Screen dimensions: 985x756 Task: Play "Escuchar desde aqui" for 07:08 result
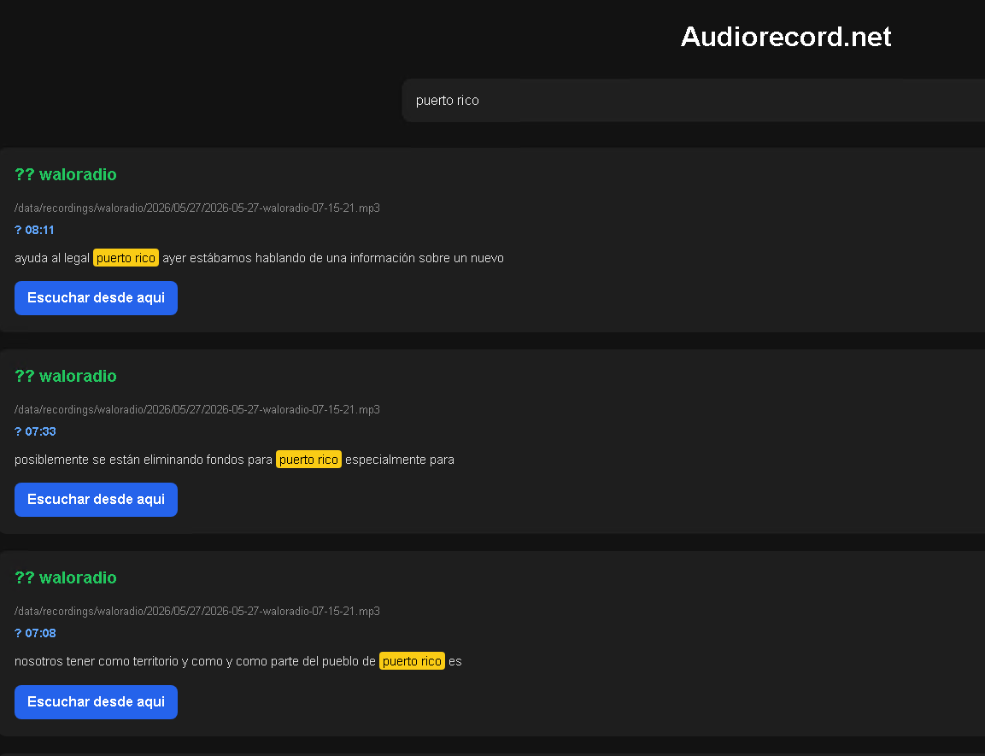click(97, 701)
